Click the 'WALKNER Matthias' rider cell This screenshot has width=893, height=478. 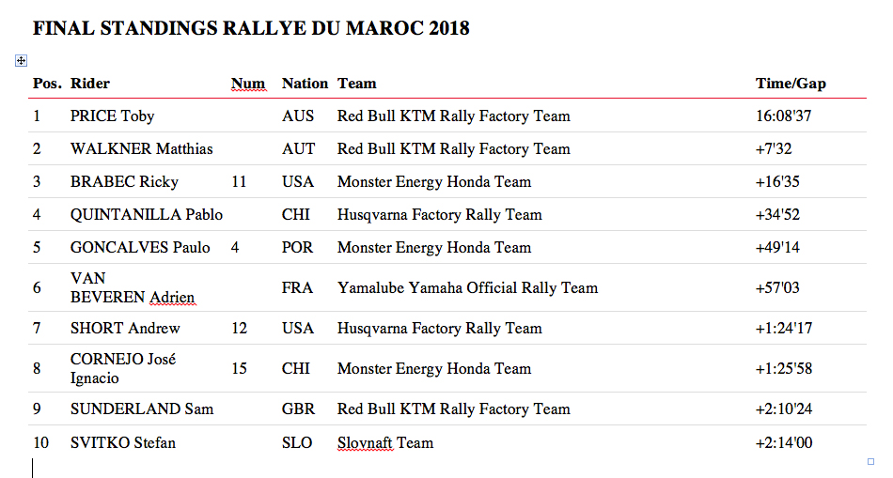(x=141, y=149)
